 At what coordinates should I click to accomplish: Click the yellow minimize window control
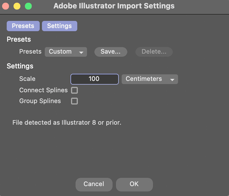(17, 6)
